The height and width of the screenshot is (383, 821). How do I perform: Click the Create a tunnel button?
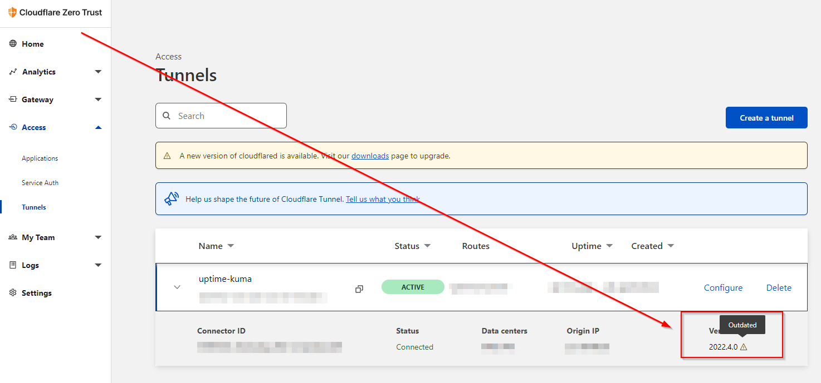[x=766, y=118]
